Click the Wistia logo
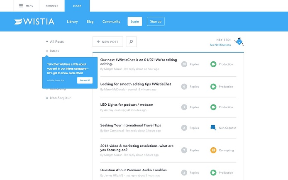 (34, 22)
